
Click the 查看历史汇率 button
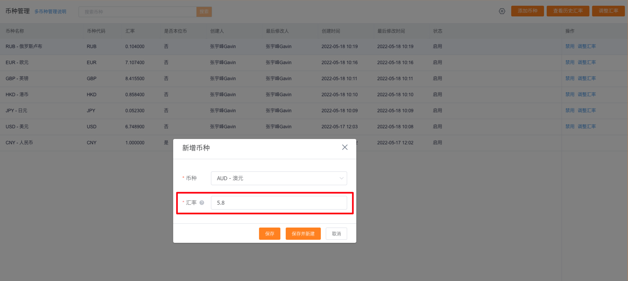coord(568,11)
